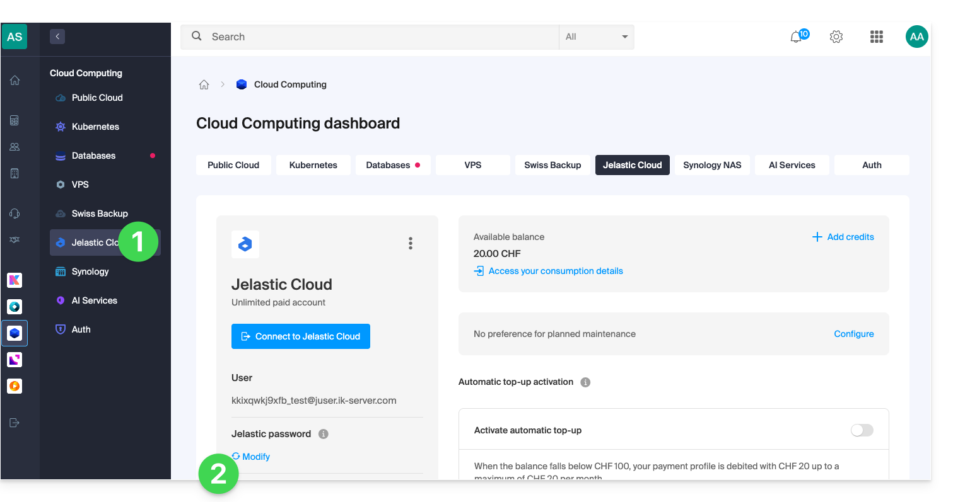The width and height of the screenshot is (953, 502).
Task: Open VPS in the sidebar
Action: pos(105,185)
